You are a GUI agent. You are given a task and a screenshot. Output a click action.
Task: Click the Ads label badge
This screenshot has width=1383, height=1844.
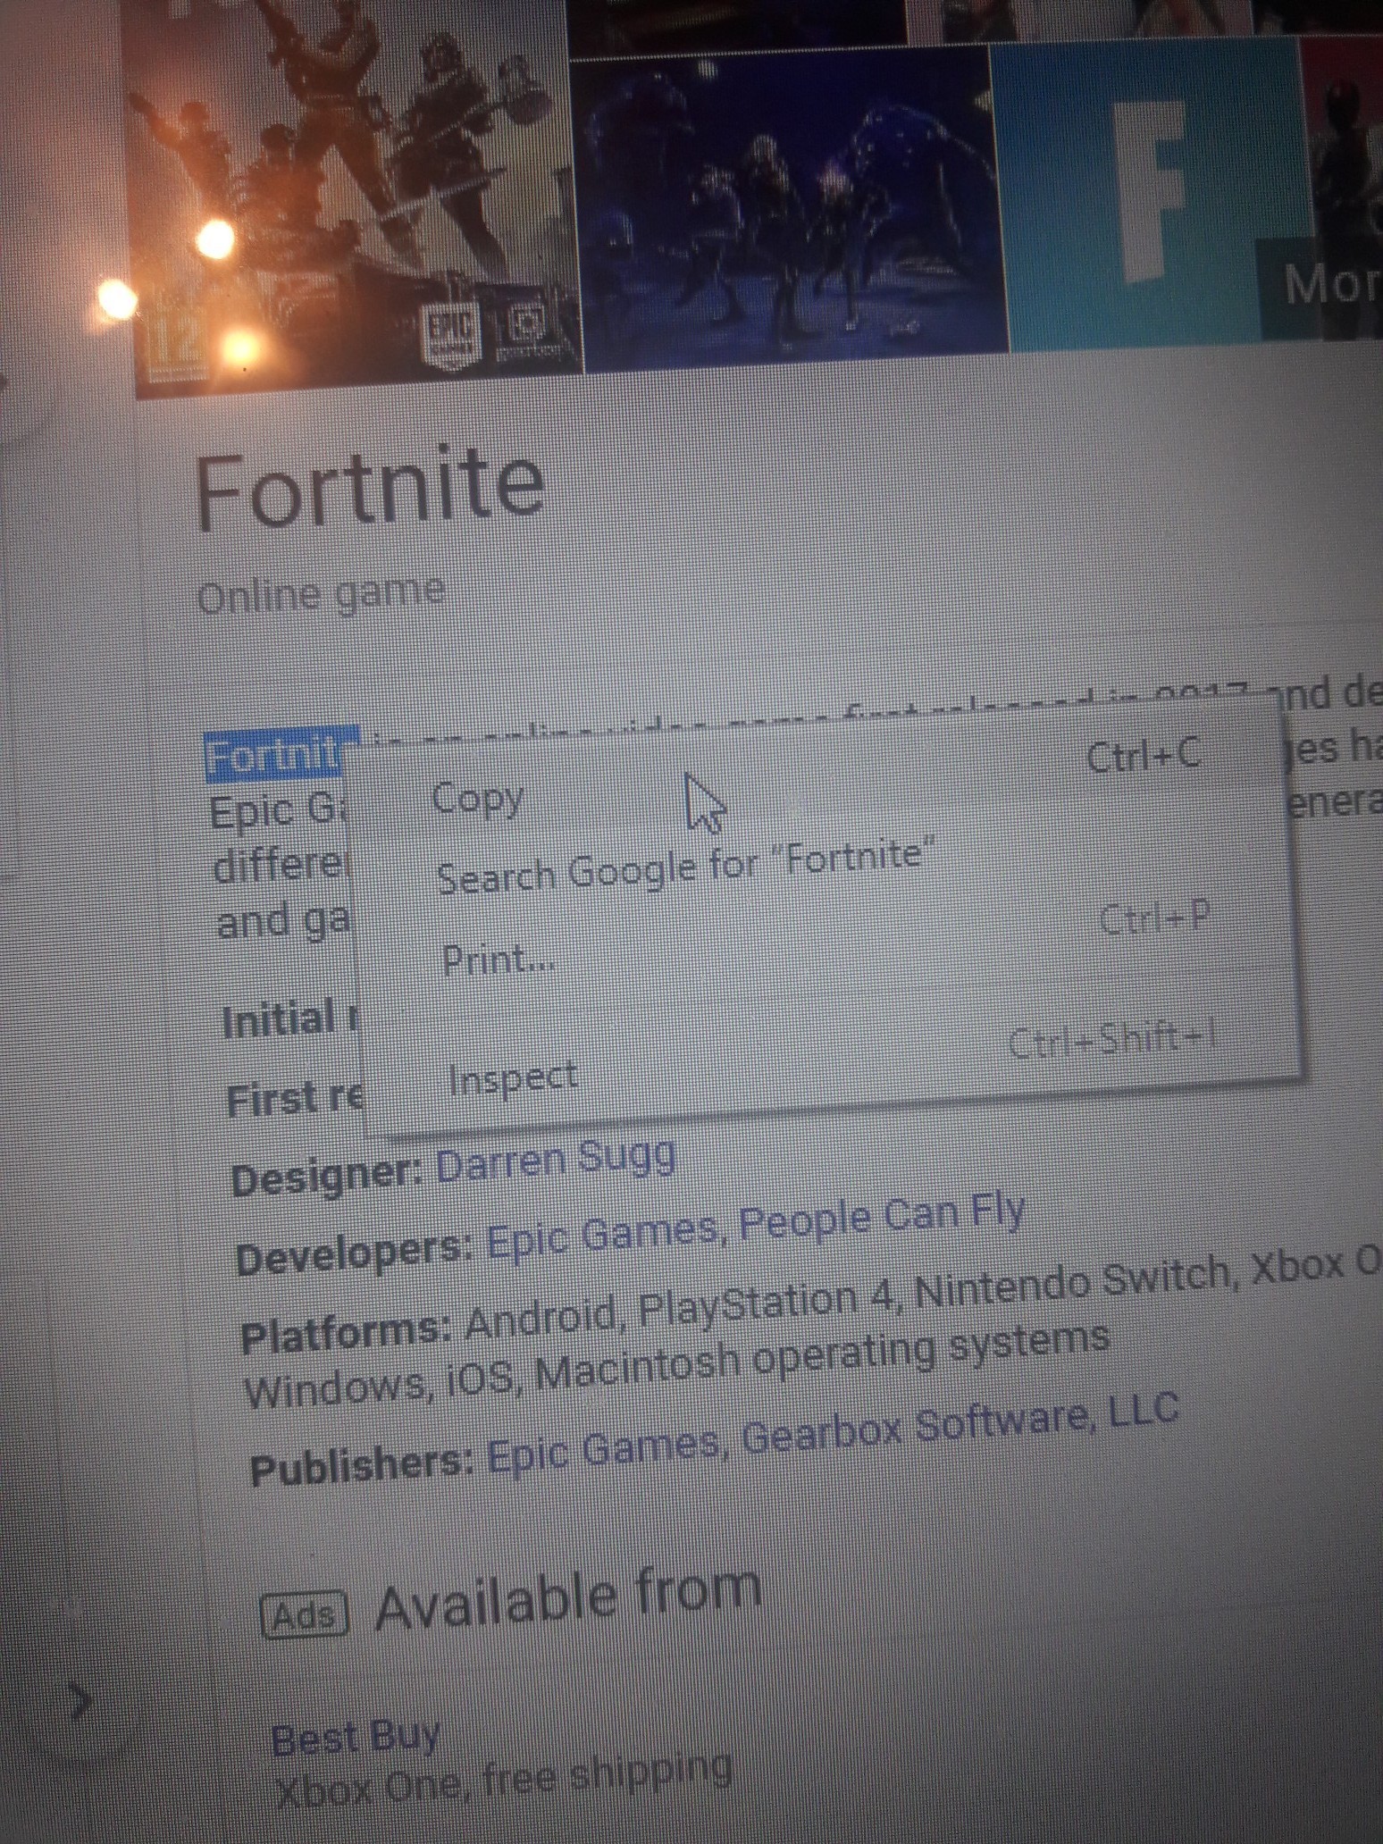coord(305,1615)
